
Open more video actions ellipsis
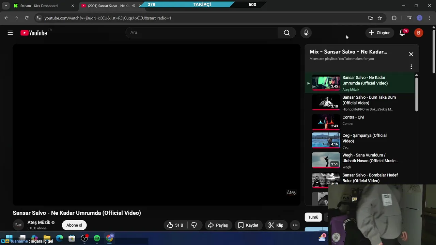[x=295, y=225]
